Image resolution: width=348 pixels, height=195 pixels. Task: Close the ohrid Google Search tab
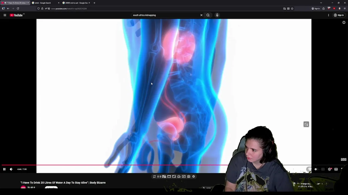tap(58, 3)
